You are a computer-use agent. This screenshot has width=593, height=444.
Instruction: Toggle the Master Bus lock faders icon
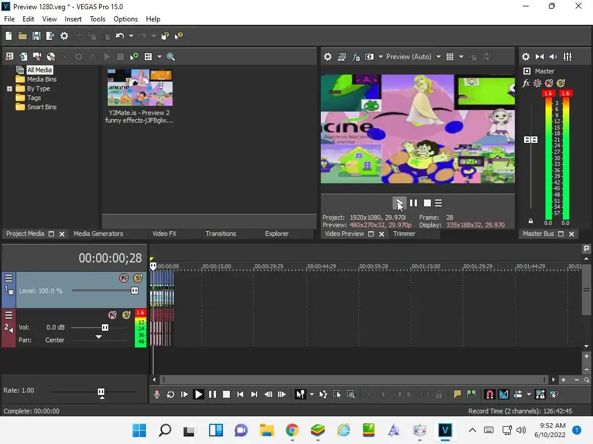(530, 221)
